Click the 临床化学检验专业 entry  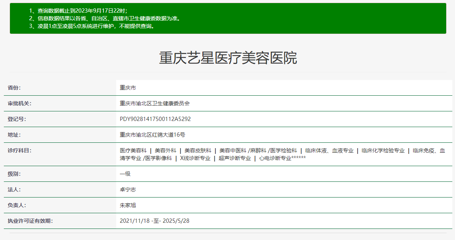point(383,150)
